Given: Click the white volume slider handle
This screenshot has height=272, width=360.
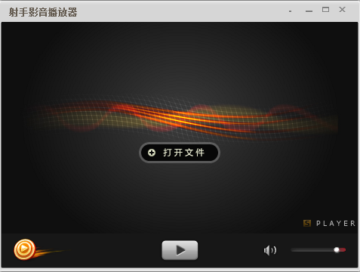Looking at the screenshot, I should tap(337, 250).
